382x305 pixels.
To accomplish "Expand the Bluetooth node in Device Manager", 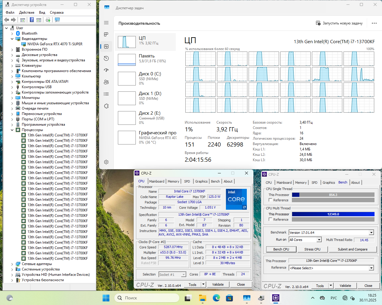I will [x=12, y=33].
